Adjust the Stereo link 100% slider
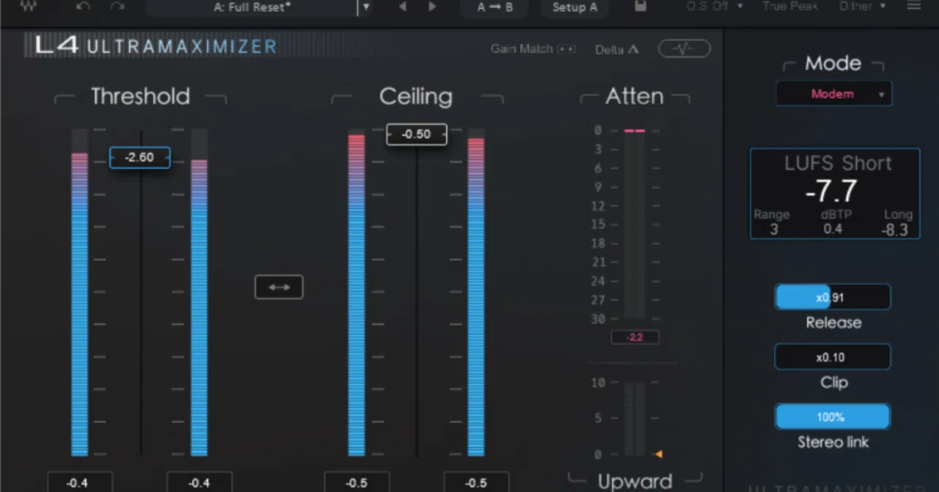 833,416
